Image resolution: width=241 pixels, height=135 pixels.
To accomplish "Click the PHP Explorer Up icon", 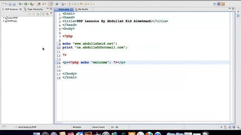I will tap(38, 14).
